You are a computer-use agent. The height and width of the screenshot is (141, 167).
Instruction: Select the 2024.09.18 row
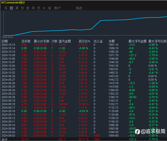click(x=84, y=104)
